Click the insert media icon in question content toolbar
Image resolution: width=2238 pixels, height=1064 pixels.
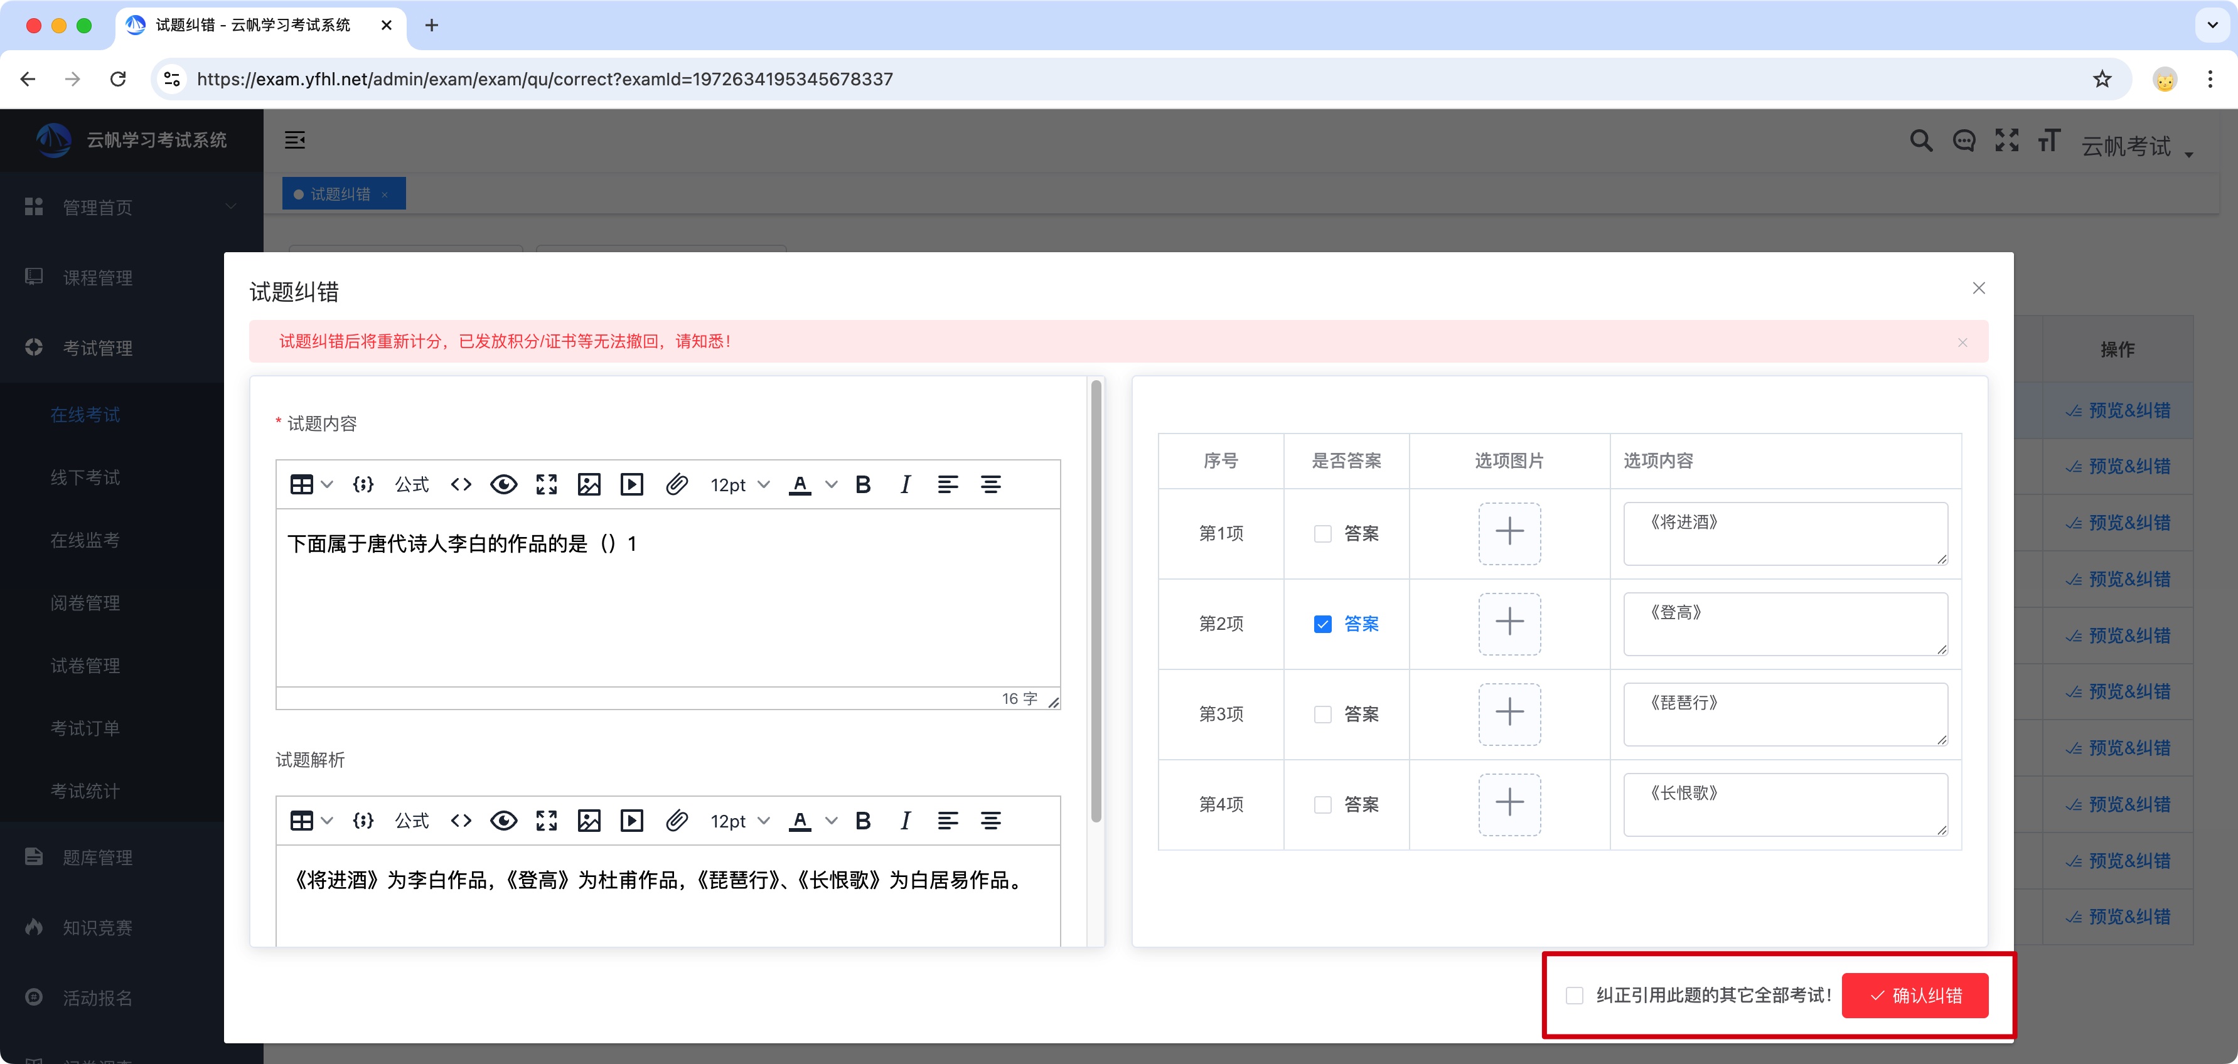[x=631, y=485]
